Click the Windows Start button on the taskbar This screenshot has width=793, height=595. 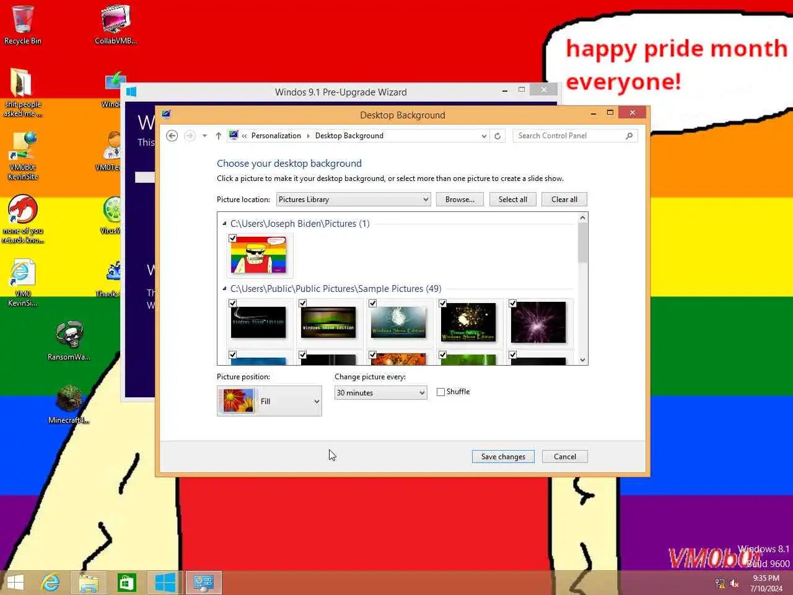click(x=15, y=583)
